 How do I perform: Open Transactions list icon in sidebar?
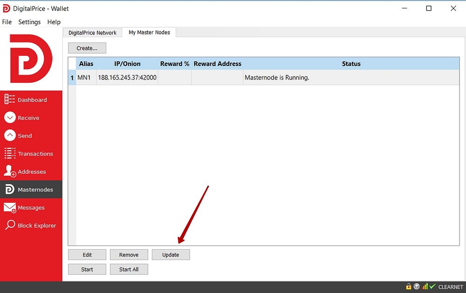pos(10,153)
